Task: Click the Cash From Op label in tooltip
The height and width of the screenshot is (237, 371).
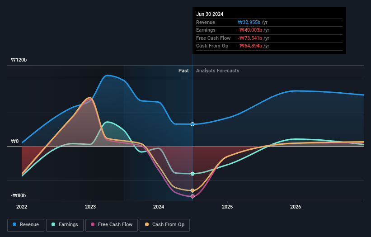Action: [x=212, y=46]
